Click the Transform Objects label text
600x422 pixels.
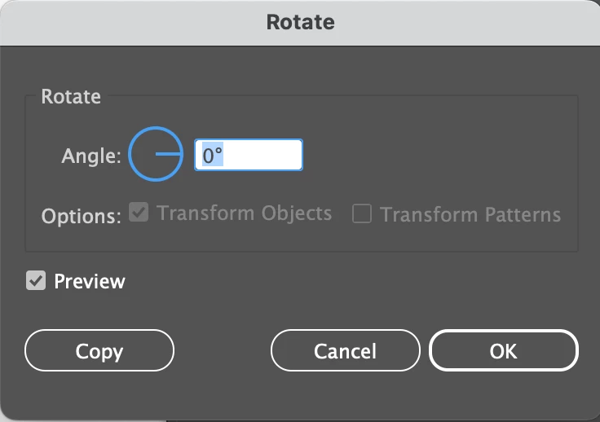coord(244,213)
